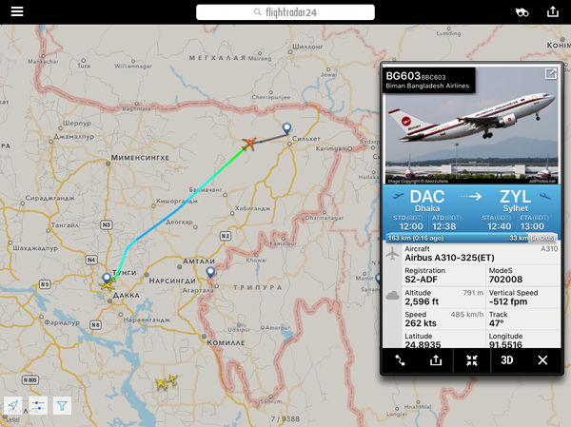Open the hamburger menu
This screenshot has width=571, height=427.
17,11
